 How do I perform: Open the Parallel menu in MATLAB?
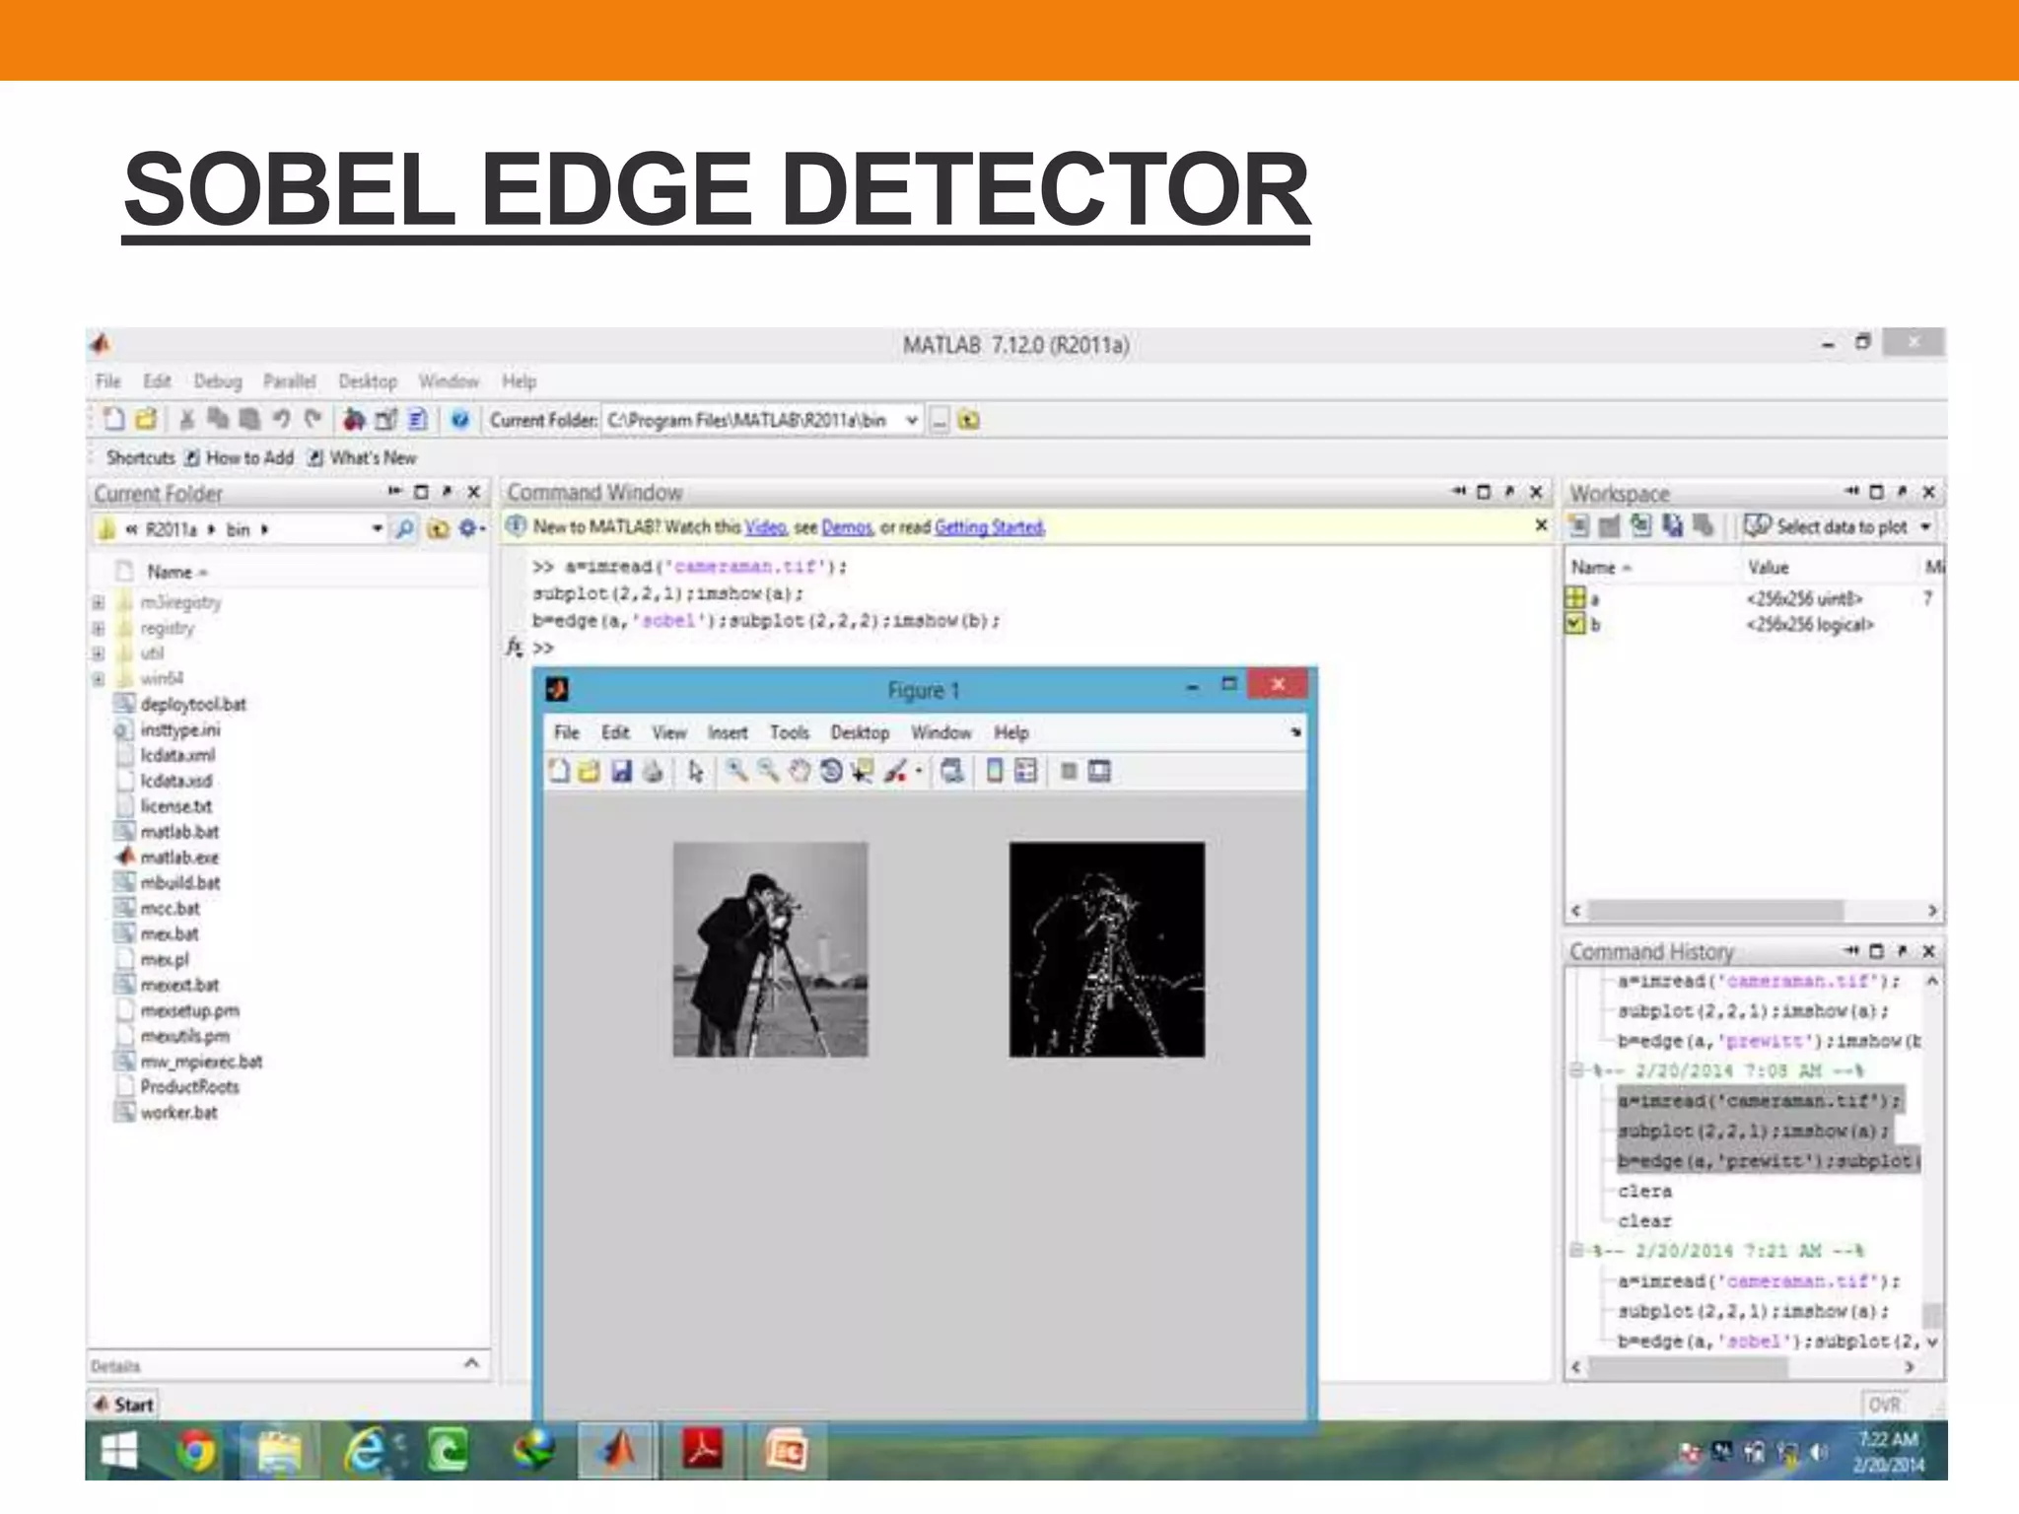click(289, 381)
